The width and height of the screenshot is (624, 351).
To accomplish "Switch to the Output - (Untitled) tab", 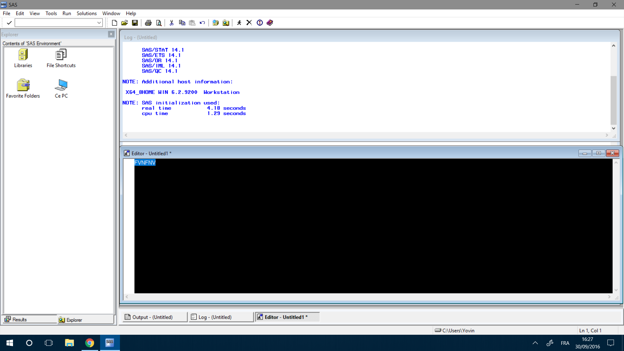I will [153, 317].
